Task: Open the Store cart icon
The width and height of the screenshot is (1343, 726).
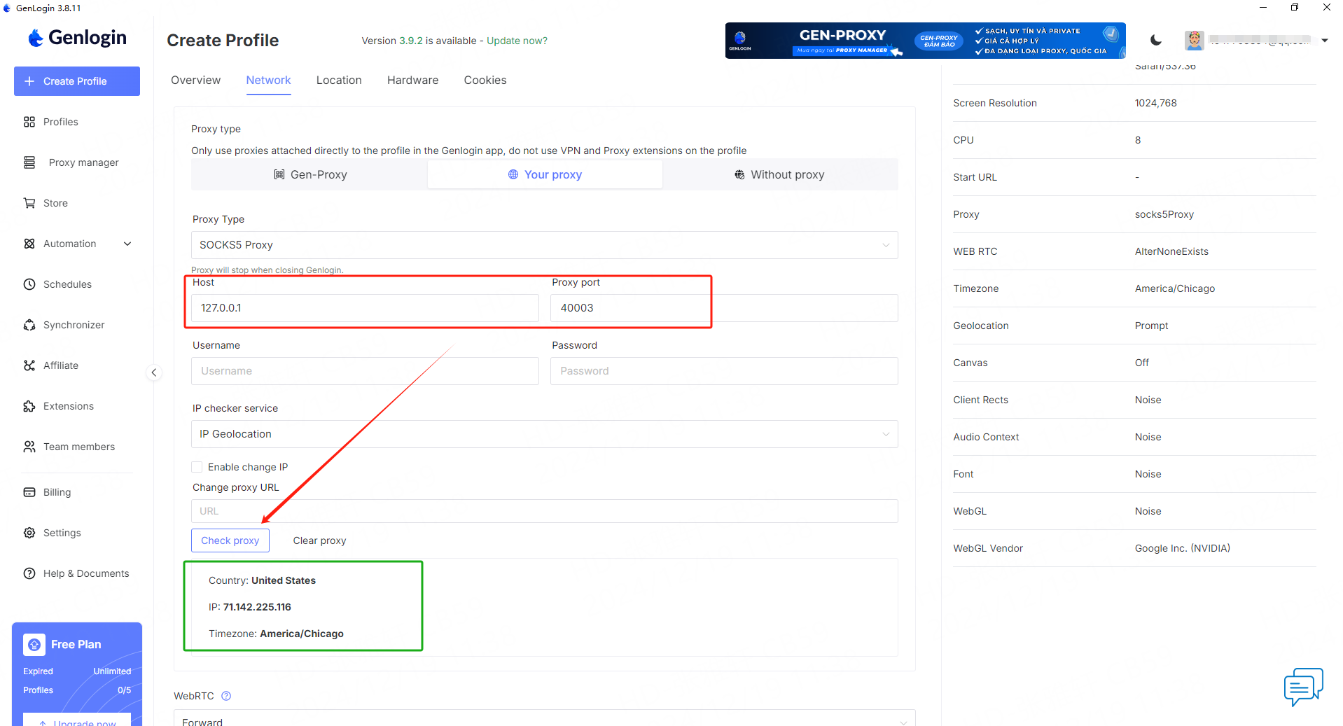Action: click(x=29, y=203)
